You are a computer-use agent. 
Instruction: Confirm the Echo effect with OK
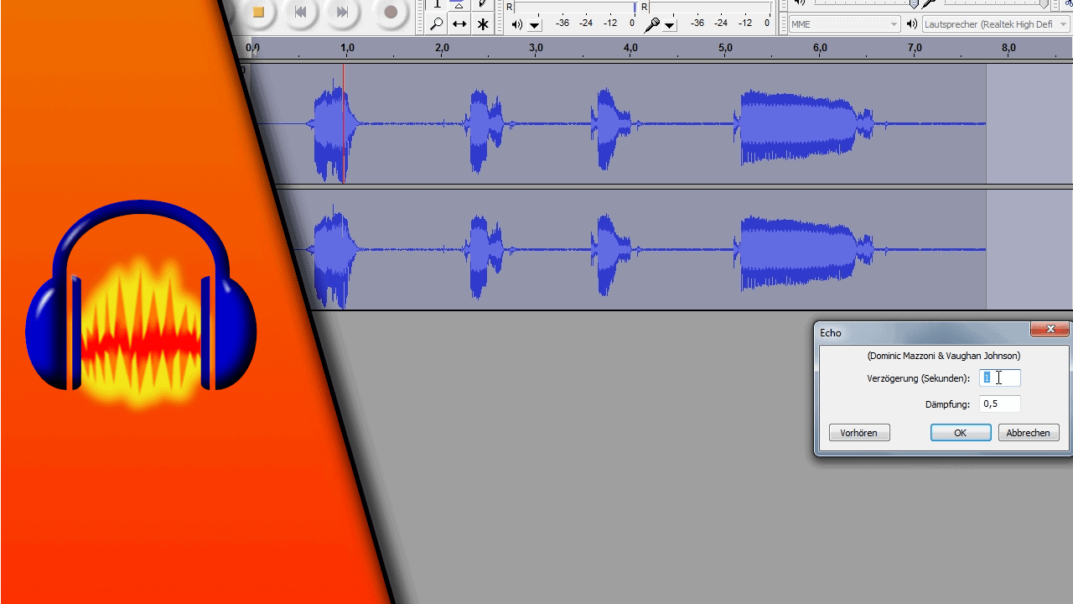pyautogui.click(x=961, y=432)
